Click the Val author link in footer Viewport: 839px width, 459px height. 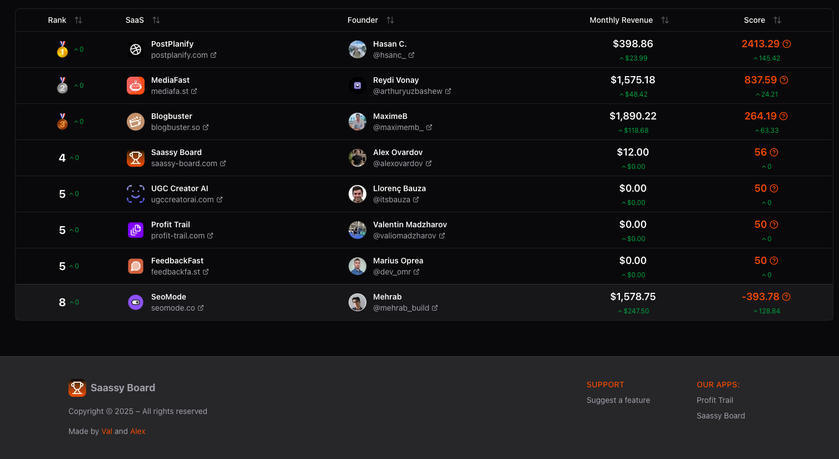[x=107, y=431]
